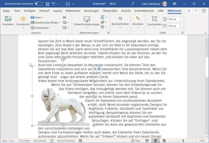The image size is (209, 143).
Task: Switch to Lesemodus read view icon
Action: click(x=147, y=140)
